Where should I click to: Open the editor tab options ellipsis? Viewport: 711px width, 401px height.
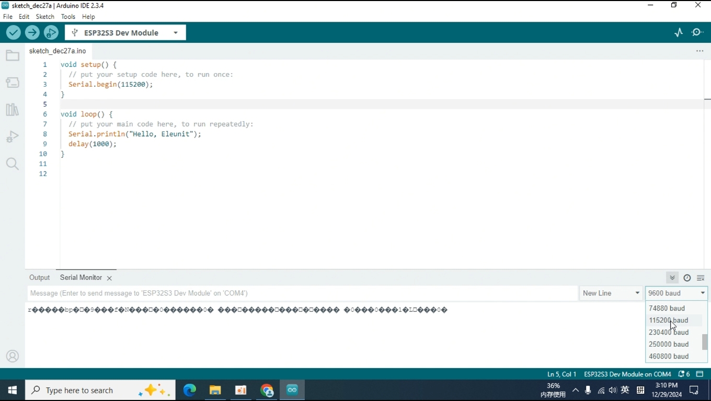699,51
